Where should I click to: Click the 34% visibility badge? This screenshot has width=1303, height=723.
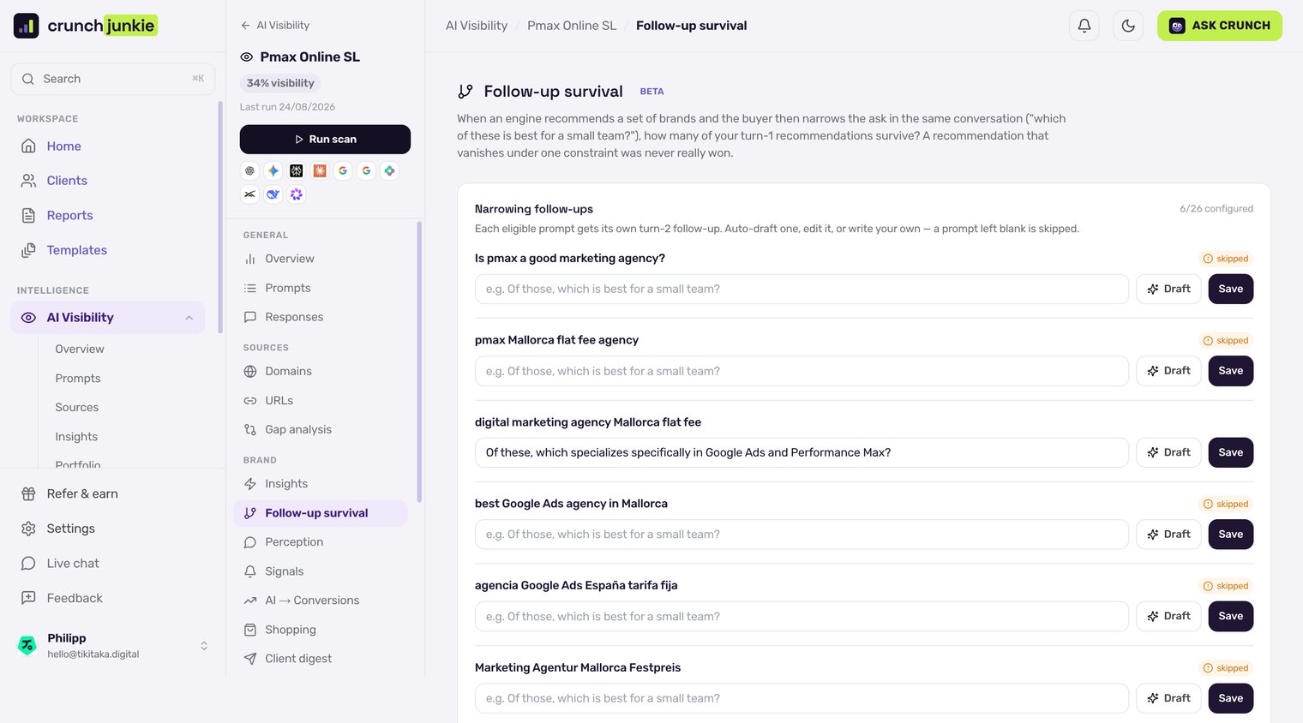coord(280,83)
